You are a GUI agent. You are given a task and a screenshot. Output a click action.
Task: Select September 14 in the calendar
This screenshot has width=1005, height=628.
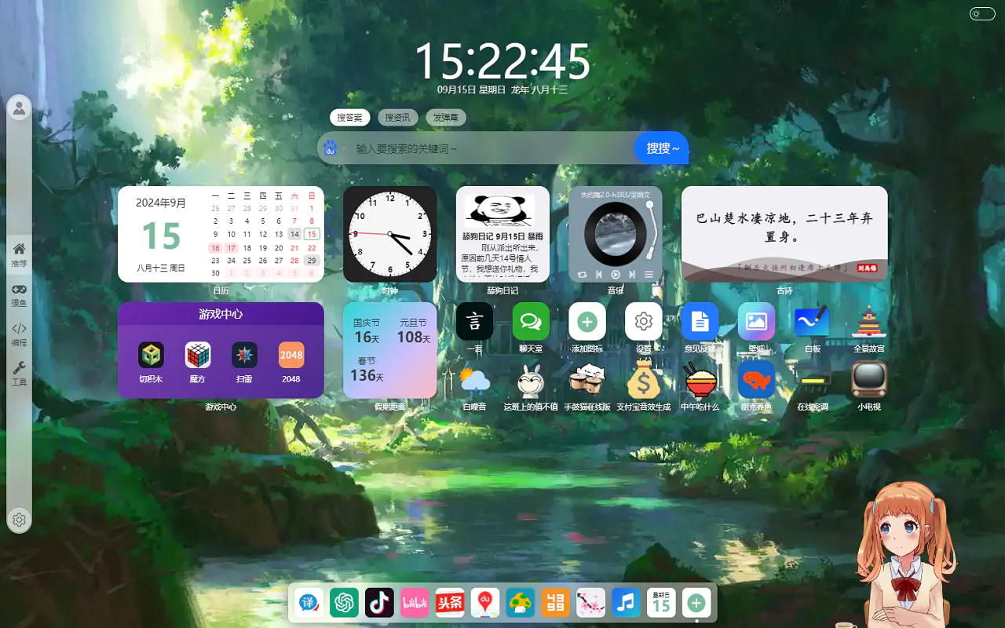[294, 234]
